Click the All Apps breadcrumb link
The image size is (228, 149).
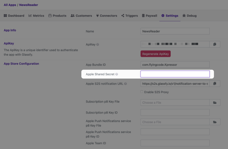coord(10,5)
